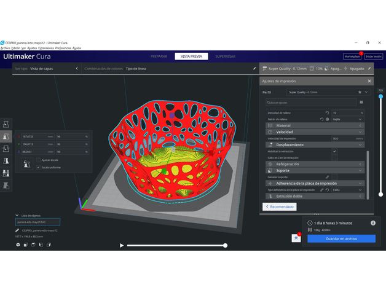Expand the Refrigeración settings section
This screenshot has height=290, width=386.
tap(315, 164)
